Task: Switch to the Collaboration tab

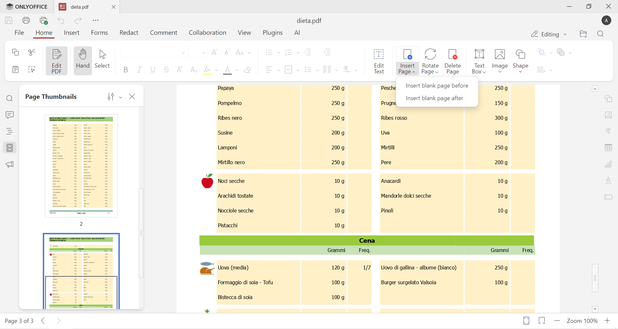Action: click(x=207, y=33)
